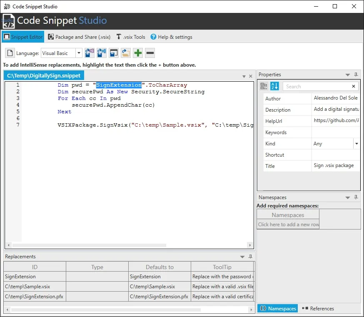Add a replacement with the green plus
This screenshot has width=364, height=317.
pos(138,53)
